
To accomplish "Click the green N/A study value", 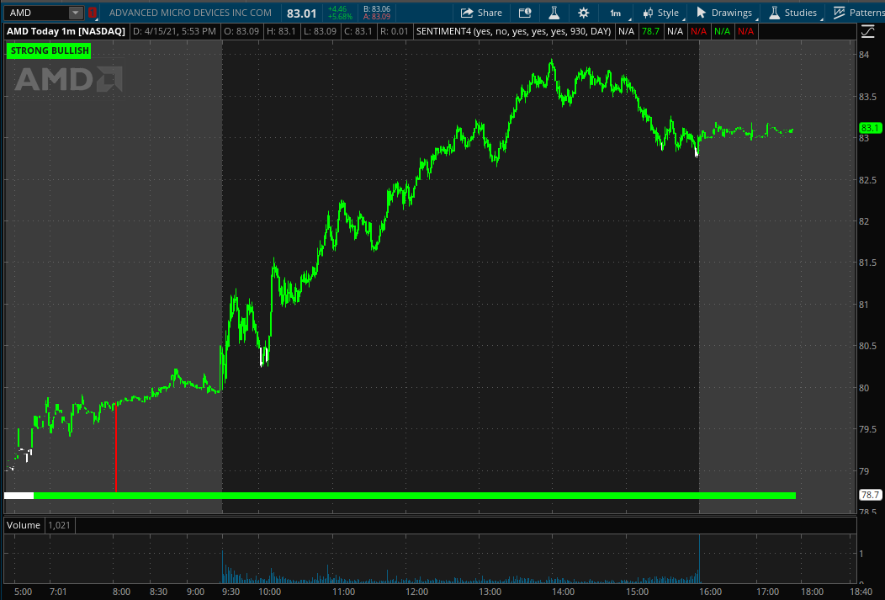I will pyautogui.click(x=722, y=31).
